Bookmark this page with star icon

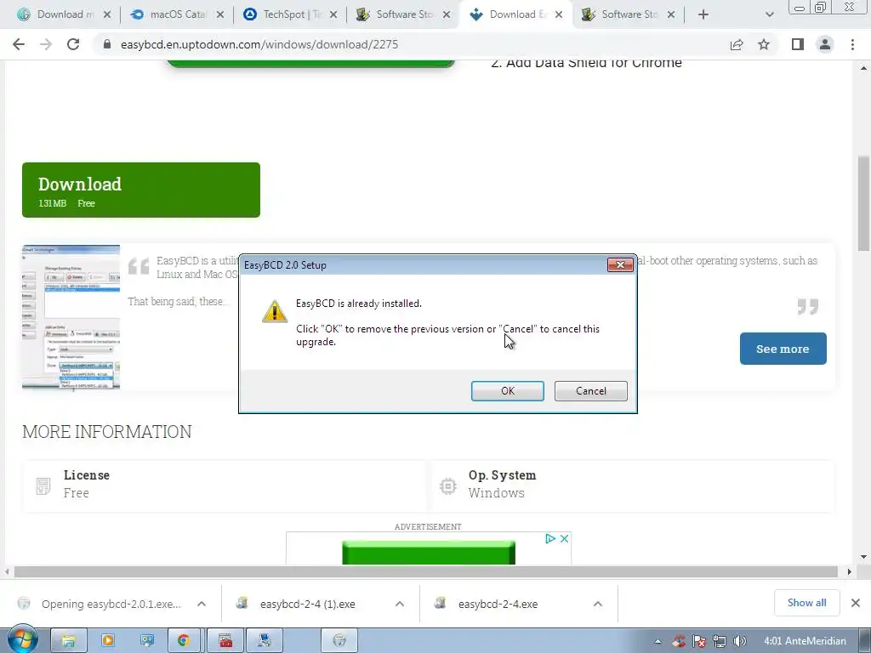tap(764, 44)
